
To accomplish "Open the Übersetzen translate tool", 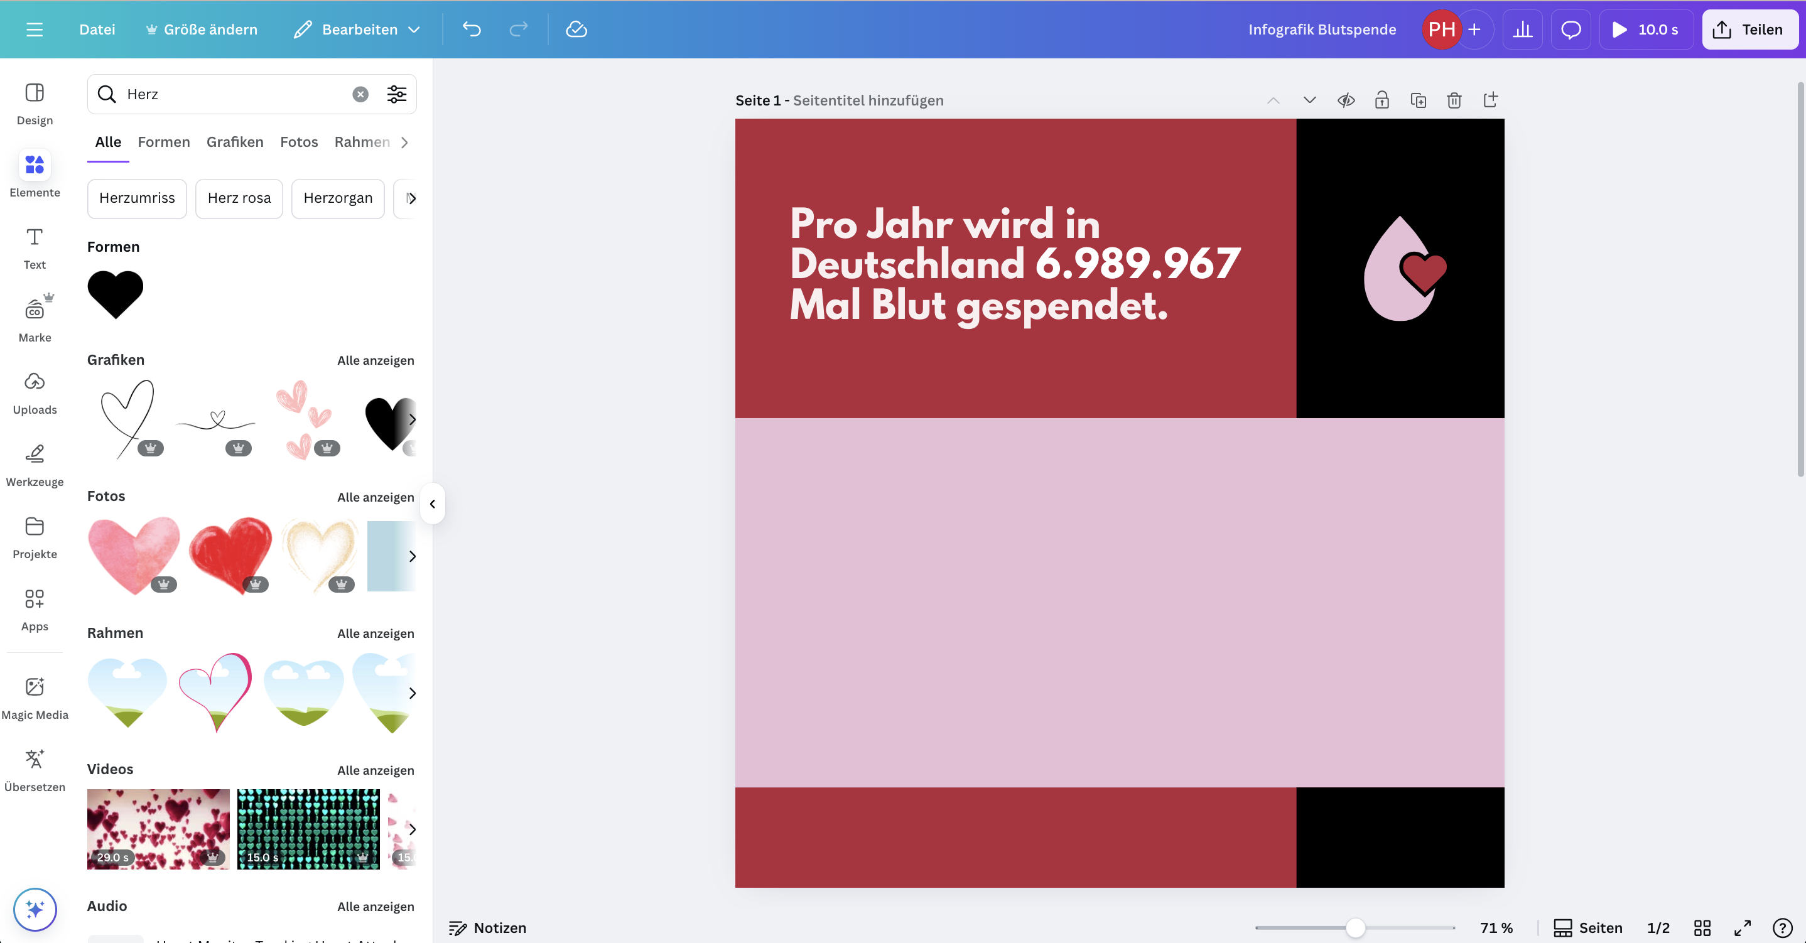I will 35,770.
